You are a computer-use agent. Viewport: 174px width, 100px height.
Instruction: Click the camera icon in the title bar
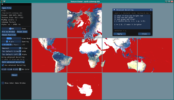click(x=4, y=2)
